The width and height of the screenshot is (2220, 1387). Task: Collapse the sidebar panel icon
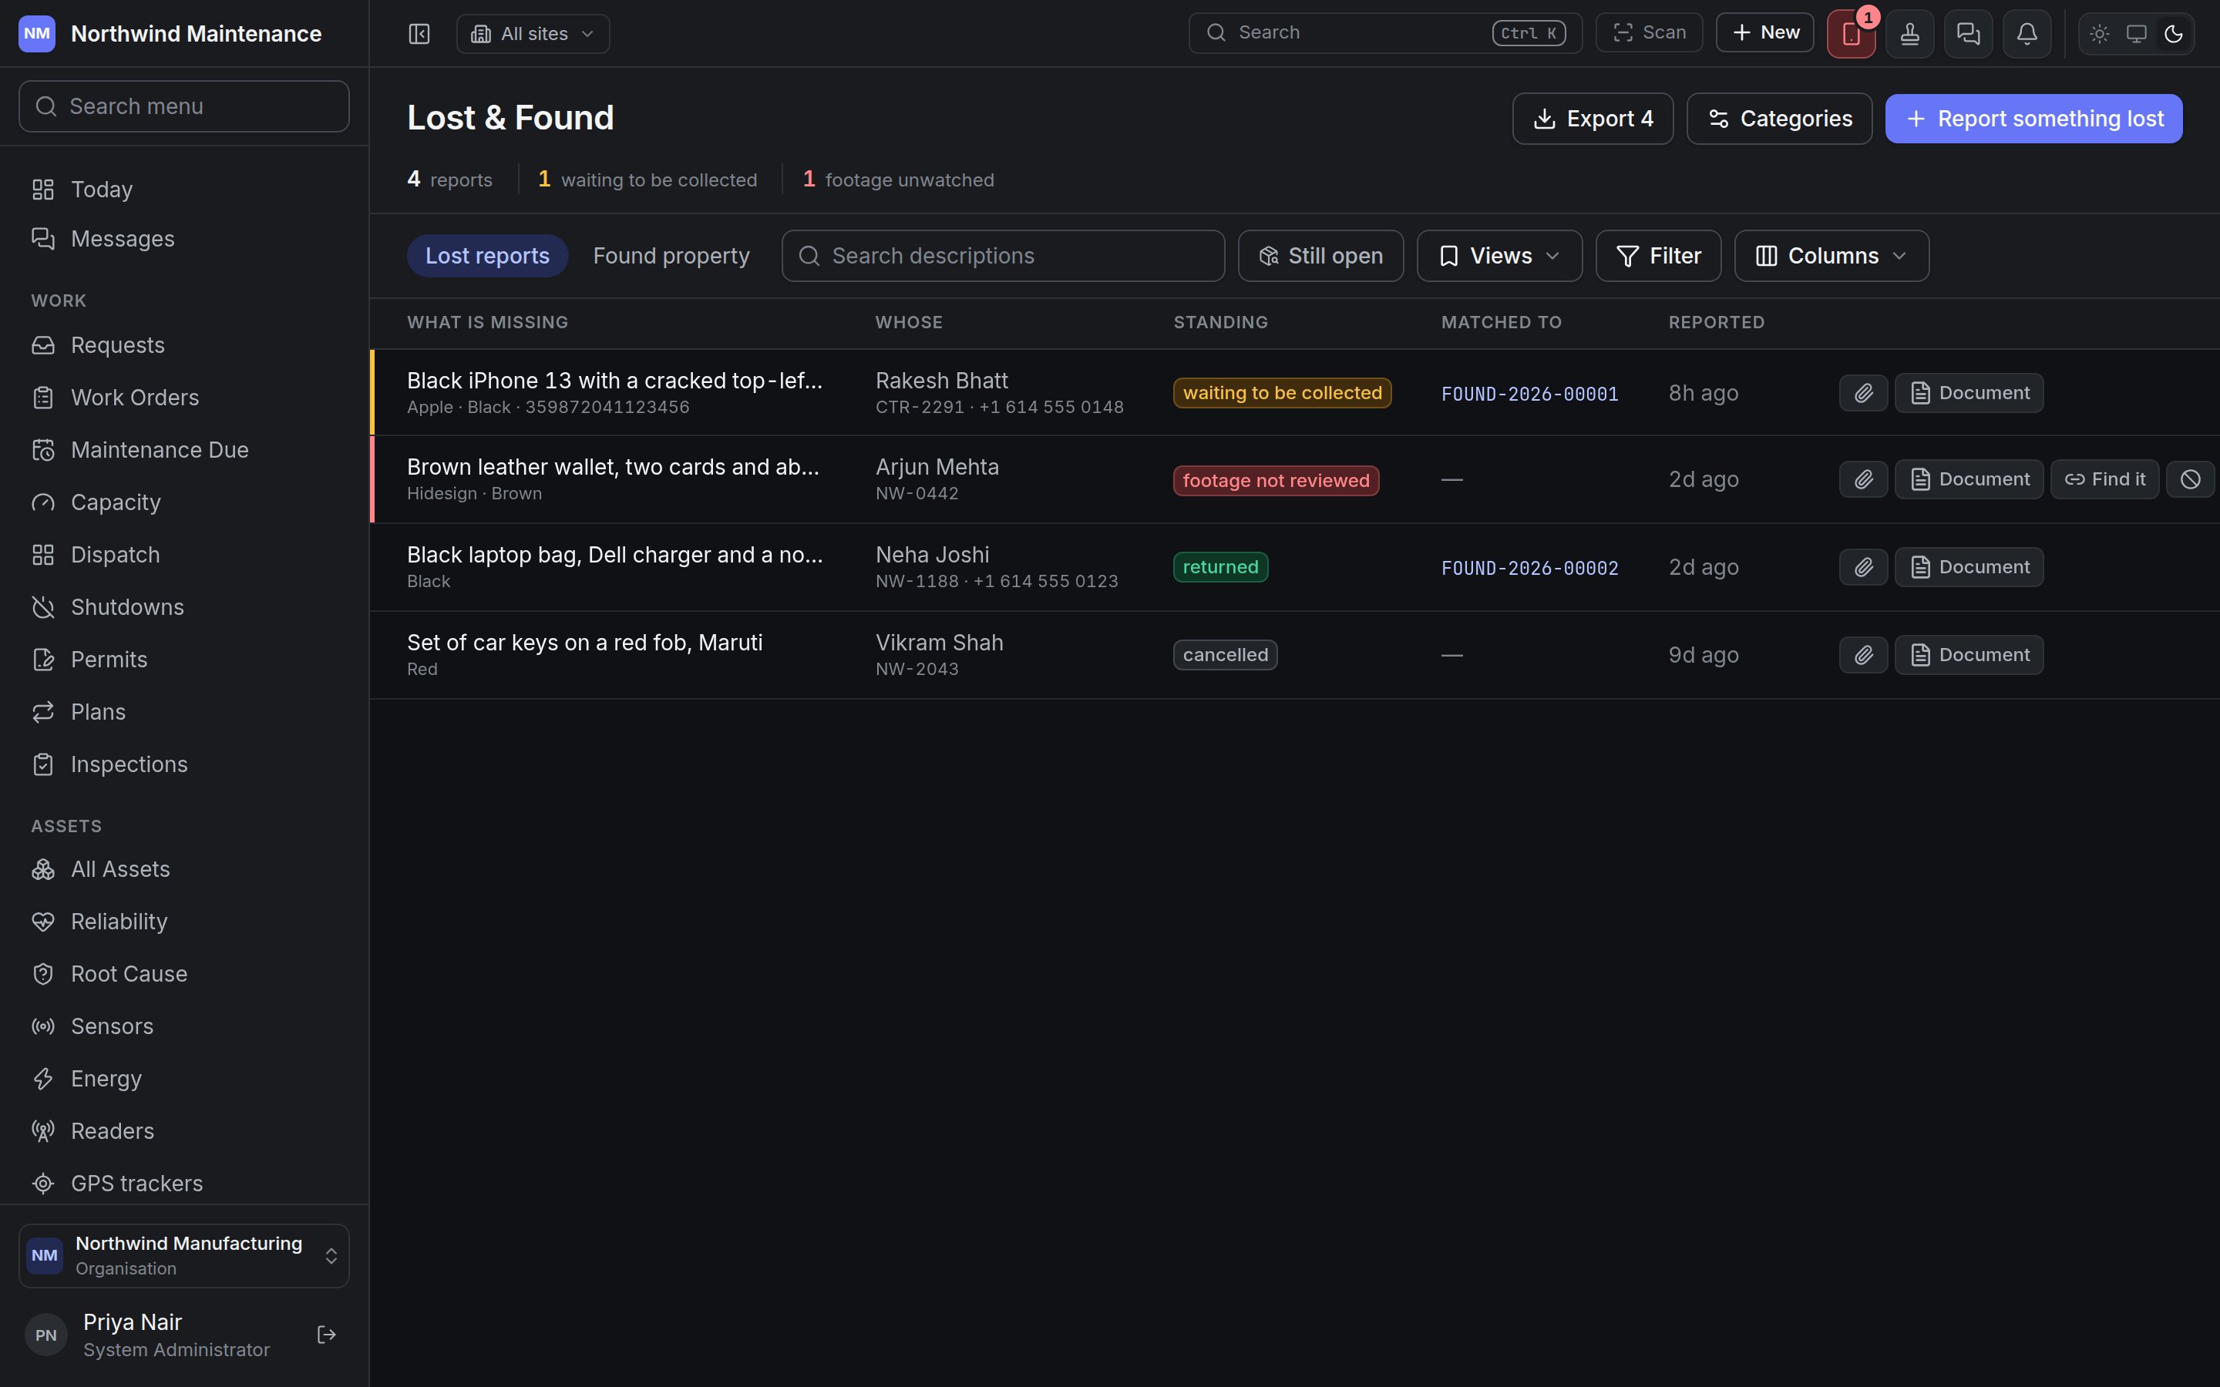pos(419,34)
